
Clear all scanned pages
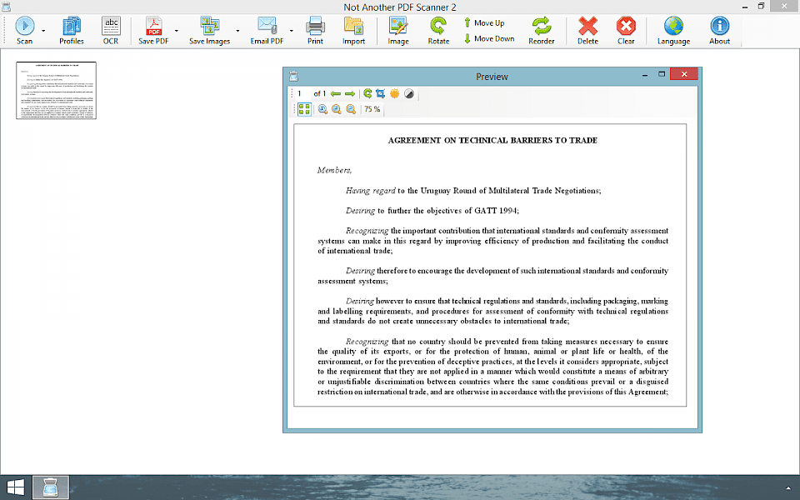(626, 31)
